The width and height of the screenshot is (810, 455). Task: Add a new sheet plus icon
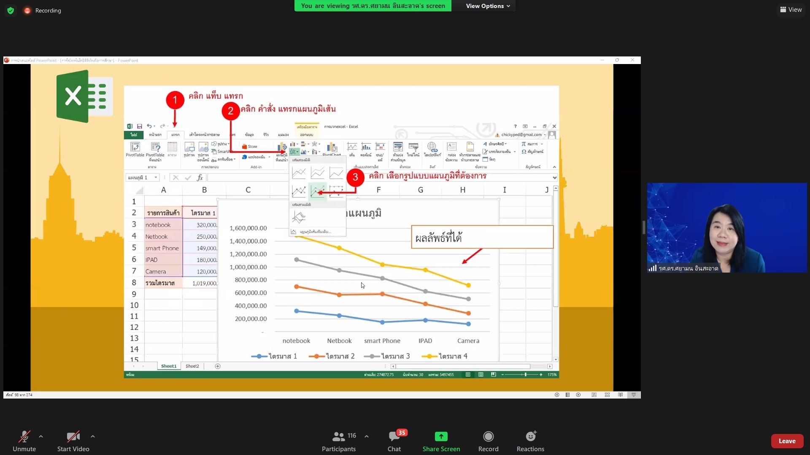tap(218, 366)
